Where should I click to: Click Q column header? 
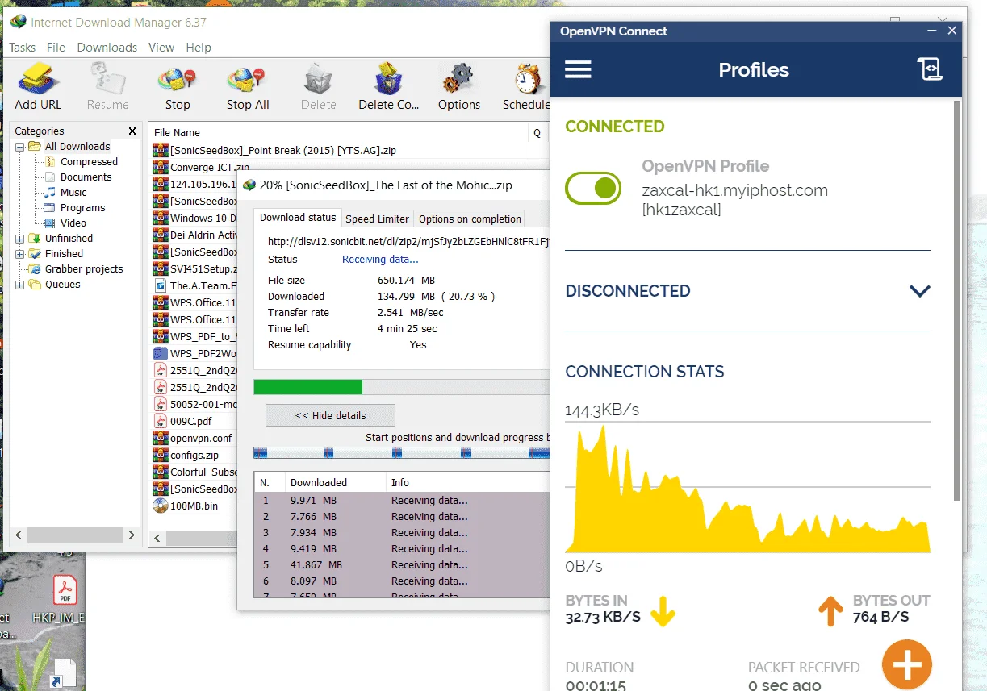(x=537, y=132)
